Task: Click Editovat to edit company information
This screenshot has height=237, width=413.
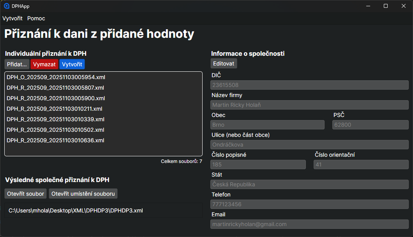Action: click(224, 63)
